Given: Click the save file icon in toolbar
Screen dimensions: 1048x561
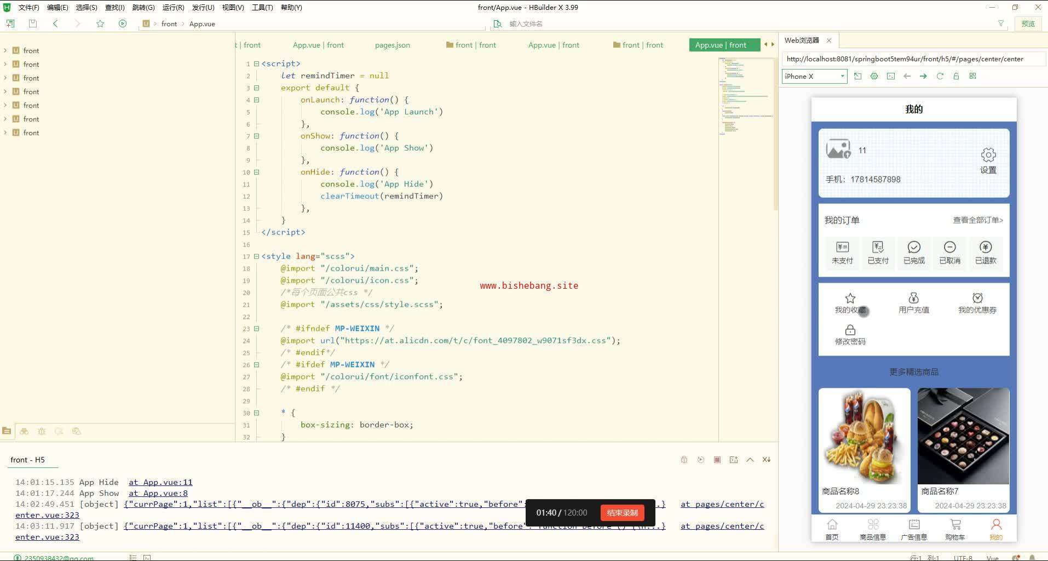Looking at the screenshot, I should pyautogui.click(x=33, y=24).
